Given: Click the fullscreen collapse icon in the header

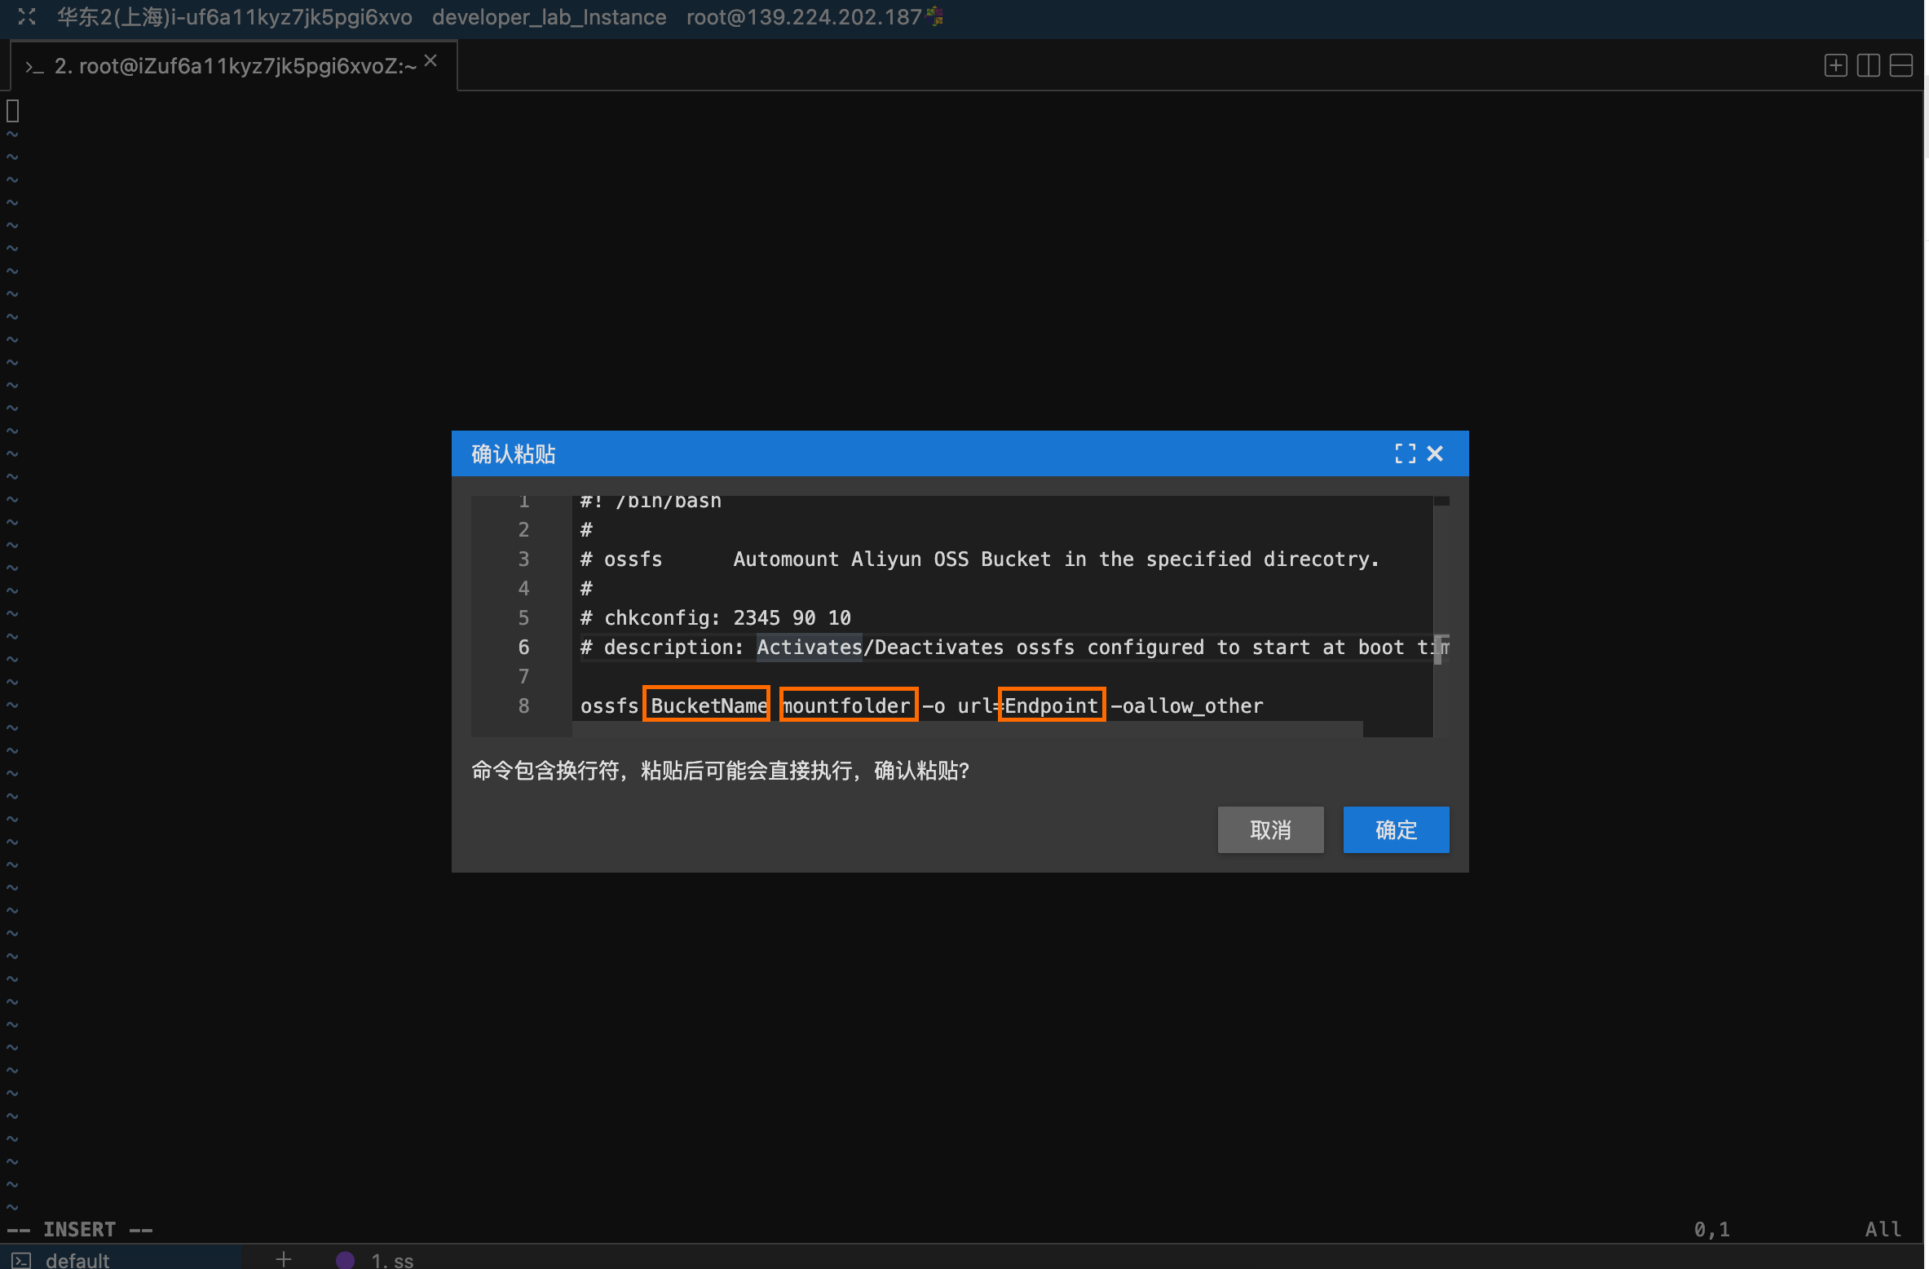Looking at the screenshot, I should point(27,16).
